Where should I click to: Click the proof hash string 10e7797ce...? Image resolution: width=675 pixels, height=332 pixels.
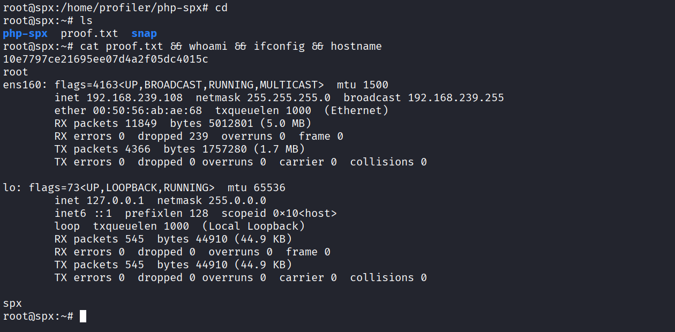[106, 59]
